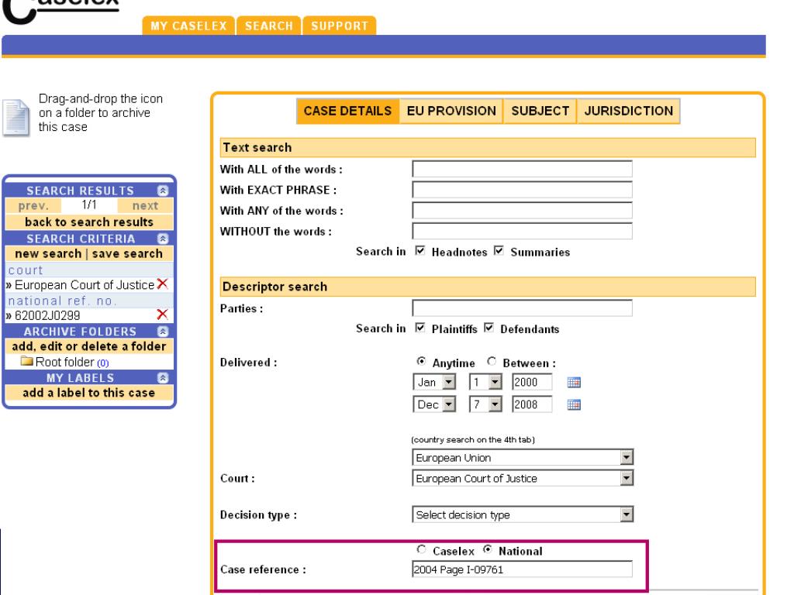
Task: Click the With EXACT PHRASE field
Action: (x=522, y=190)
